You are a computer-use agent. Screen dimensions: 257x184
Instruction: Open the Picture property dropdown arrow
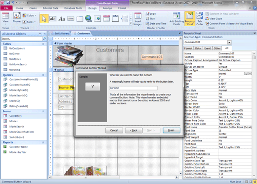246,74
